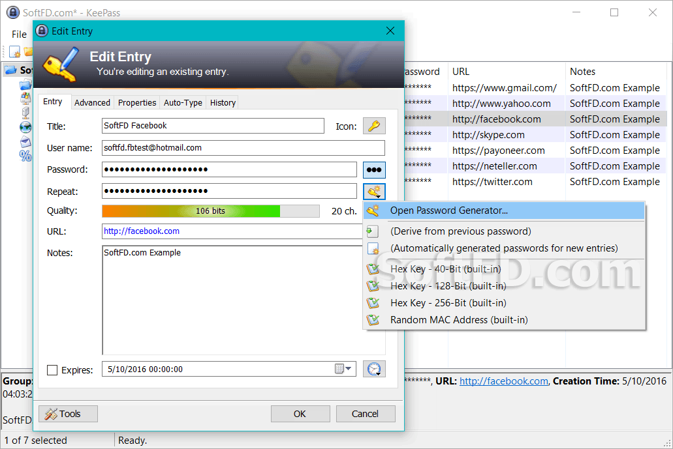Select the root SoftFD group folder in the tree
This screenshot has height=449, width=673.
18,70
